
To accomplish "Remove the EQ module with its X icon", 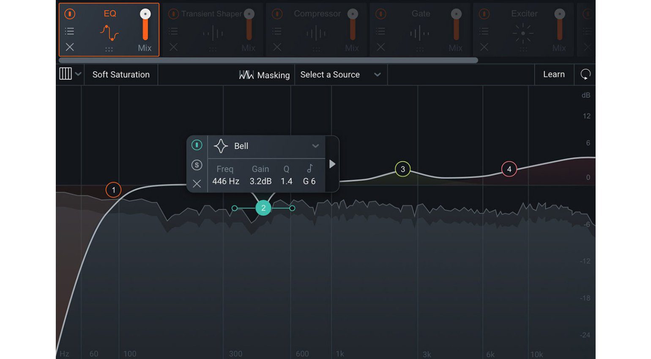I will coord(70,47).
